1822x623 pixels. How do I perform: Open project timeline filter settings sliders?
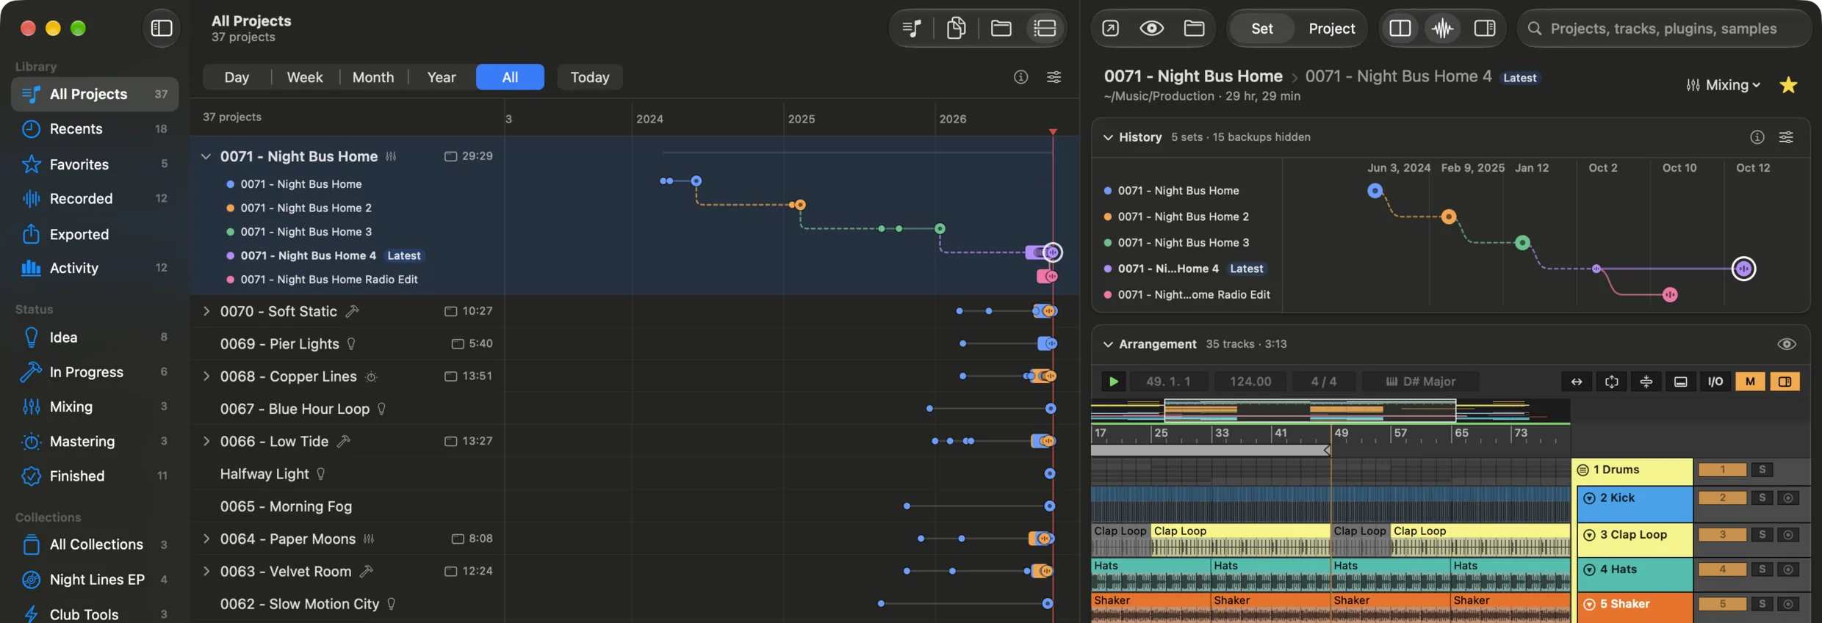[1054, 77]
